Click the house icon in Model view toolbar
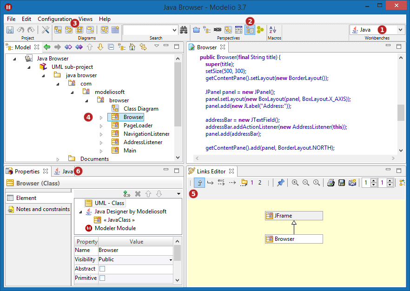This screenshot has width=410, height=291. click(x=132, y=47)
